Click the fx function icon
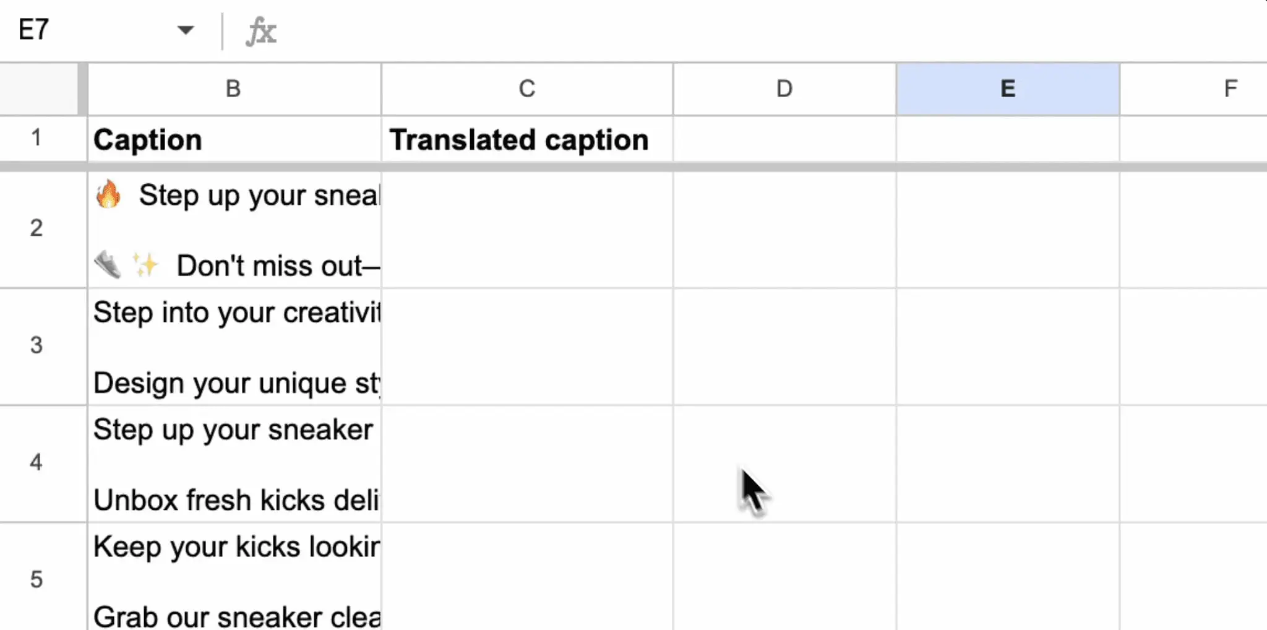 coord(261,31)
